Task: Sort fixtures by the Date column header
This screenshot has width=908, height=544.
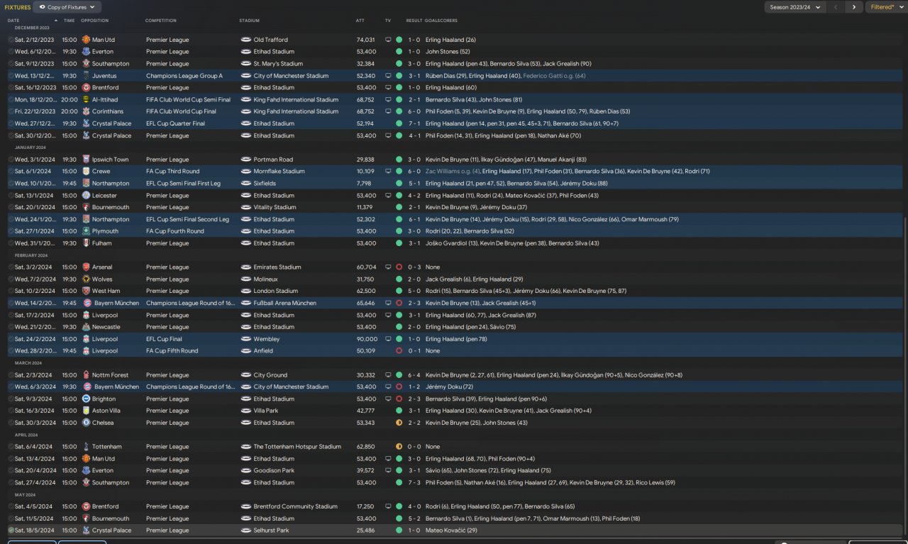Action: pos(13,21)
